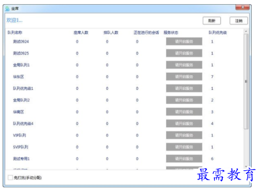Screen dimensions: 260x191
Task: Start service for queue 测试0925
Action: (184, 53)
